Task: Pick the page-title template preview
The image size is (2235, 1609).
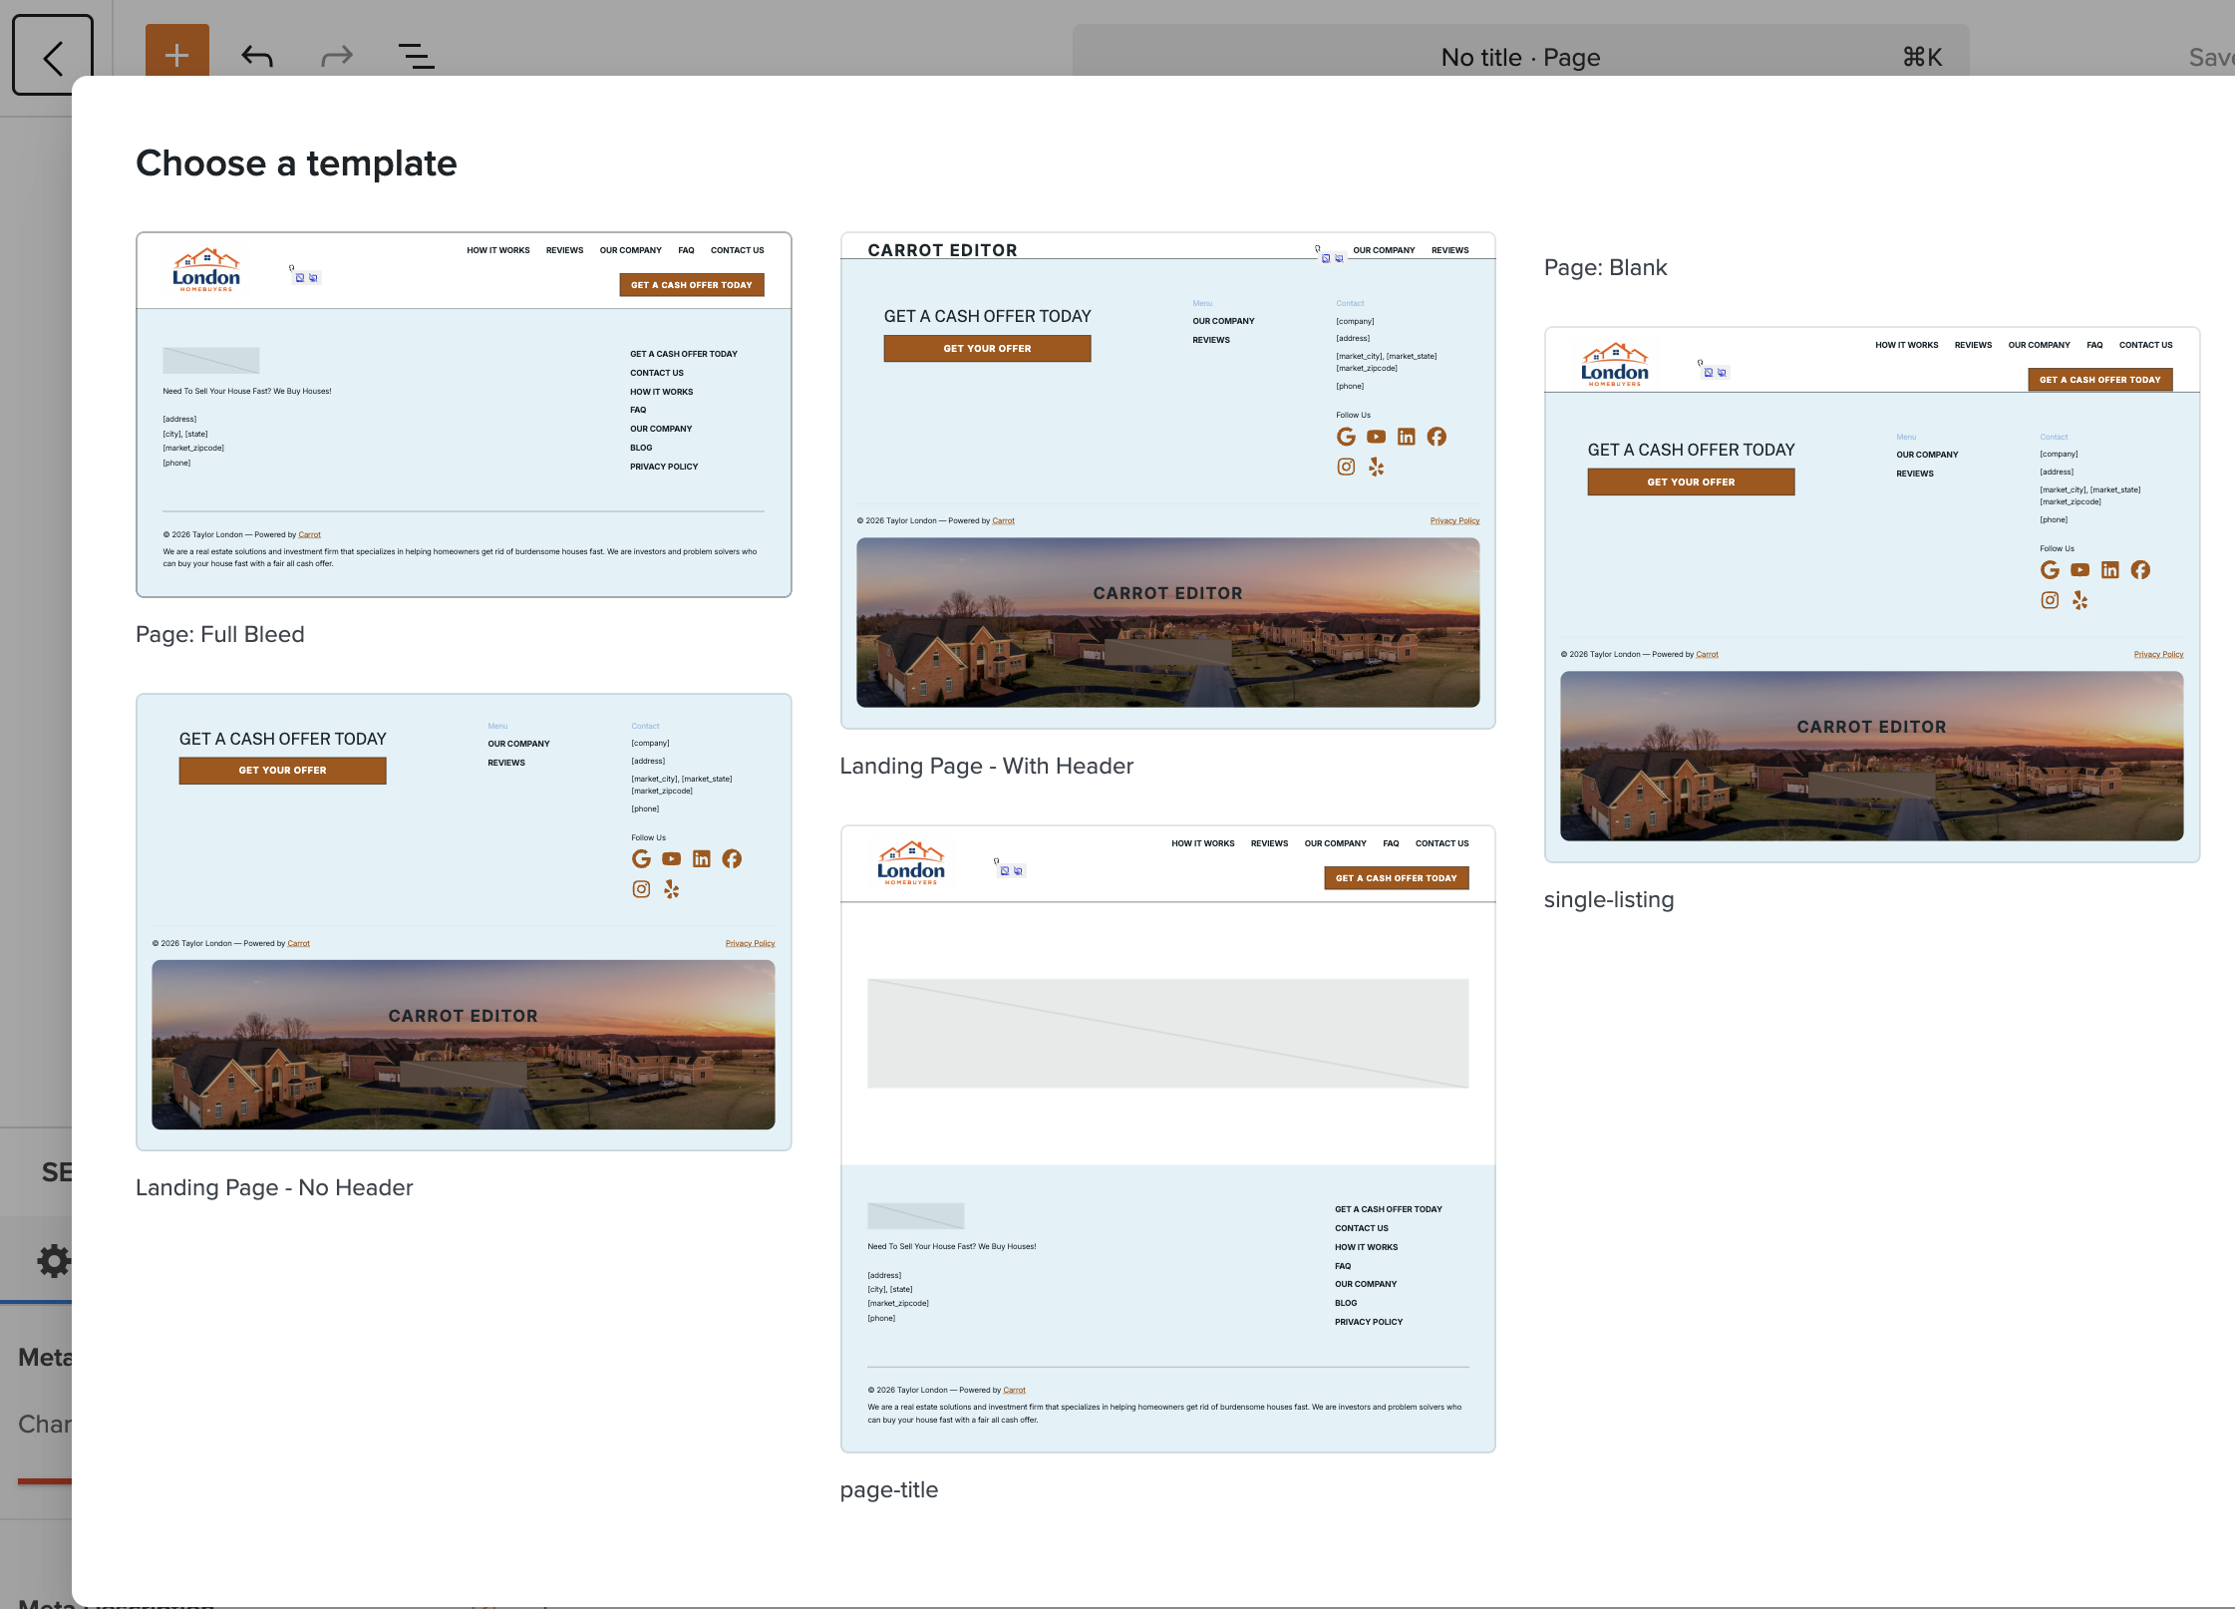Action: 1167,1138
